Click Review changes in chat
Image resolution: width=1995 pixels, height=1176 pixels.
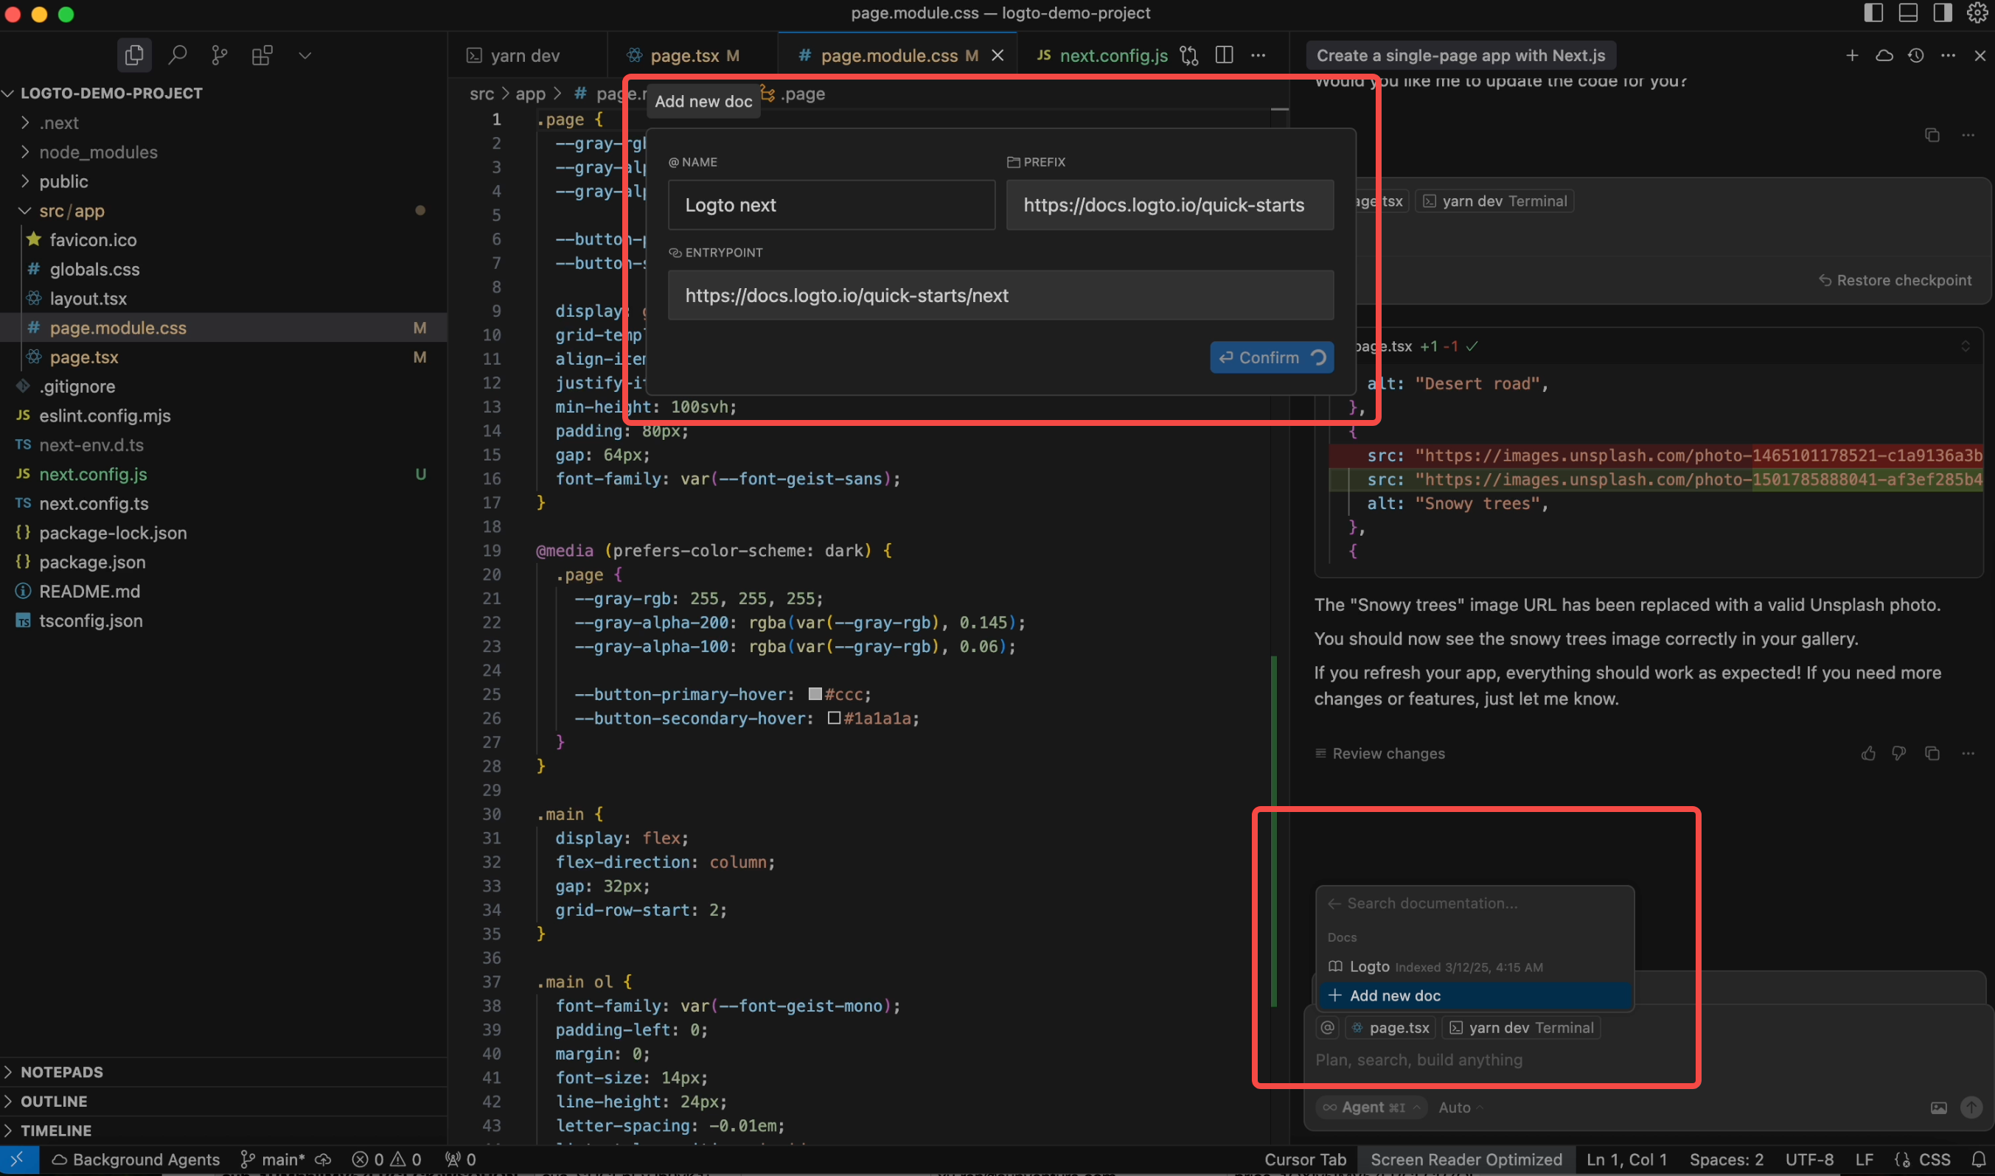1379,754
